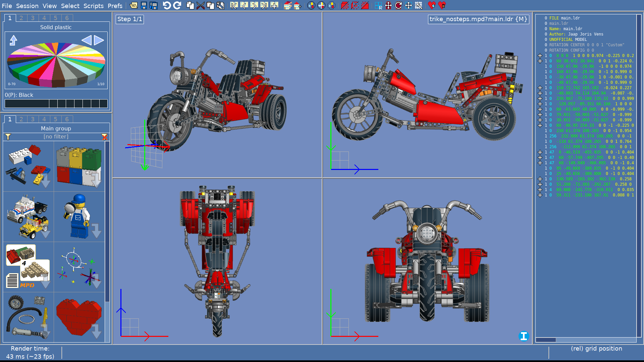Click the Step 1/1 label
Screen dimensions: 644x362
[130, 19]
